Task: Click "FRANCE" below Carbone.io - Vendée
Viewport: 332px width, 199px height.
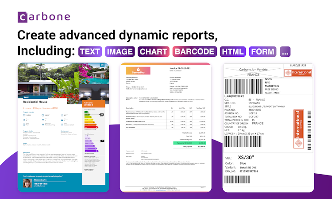Action: (x=254, y=75)
